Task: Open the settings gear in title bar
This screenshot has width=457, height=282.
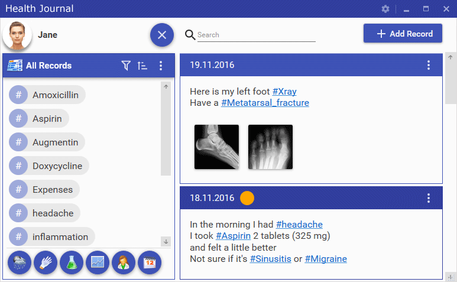Action: tap(385, 9)
